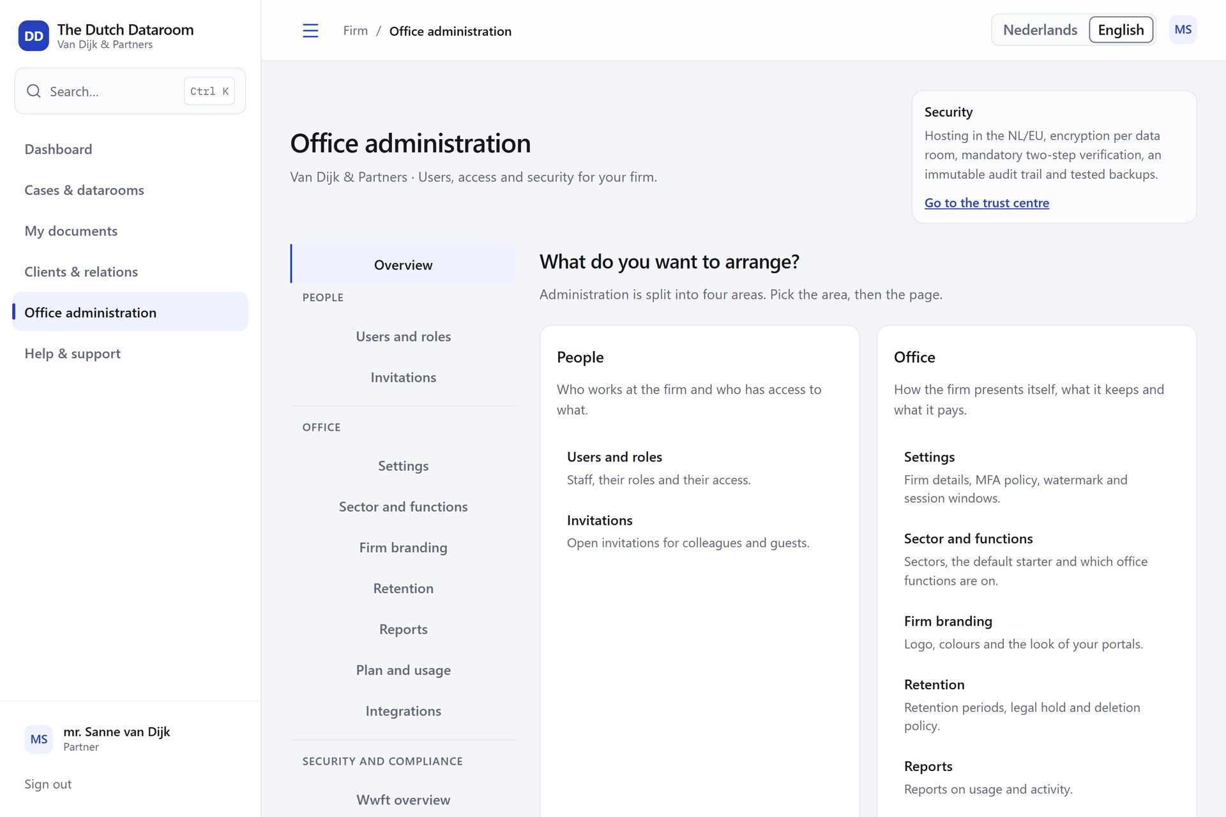Image resolution: width=1226 pixels, height=817 pixels.
Task: Open Plan and usage page
Action: click(403, 670)
